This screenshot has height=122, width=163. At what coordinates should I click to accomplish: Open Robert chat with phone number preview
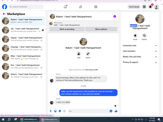(x=23, y=21)
